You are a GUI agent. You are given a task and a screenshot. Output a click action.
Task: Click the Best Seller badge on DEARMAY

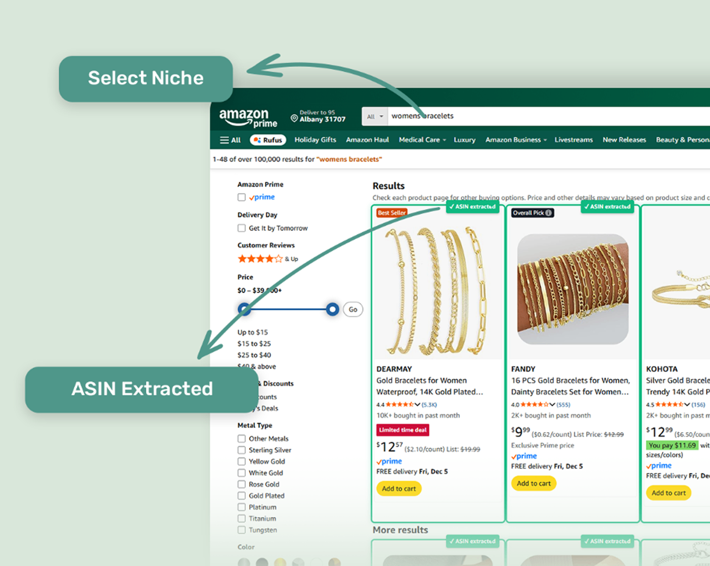click(391, 213)
